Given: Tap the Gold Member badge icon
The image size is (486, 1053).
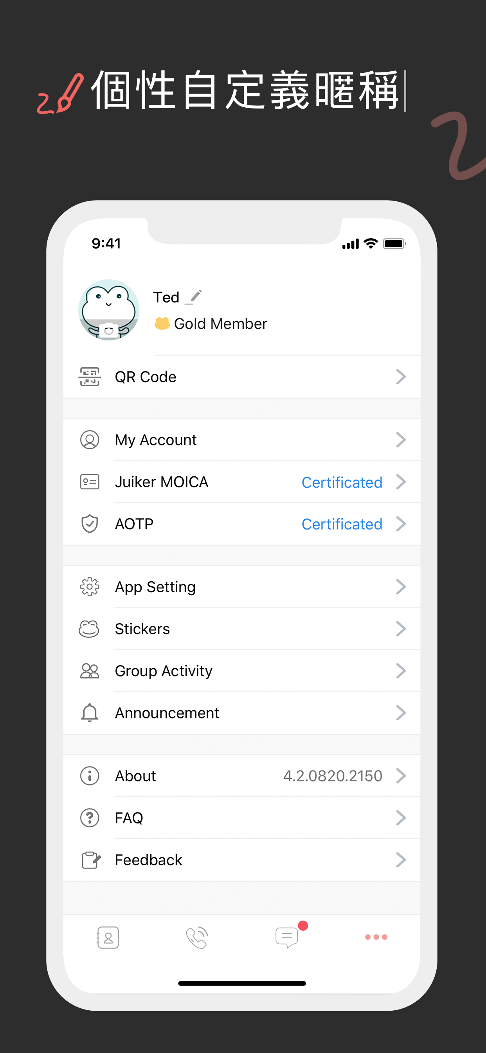Looking at the screenshot, I should 162,323.
